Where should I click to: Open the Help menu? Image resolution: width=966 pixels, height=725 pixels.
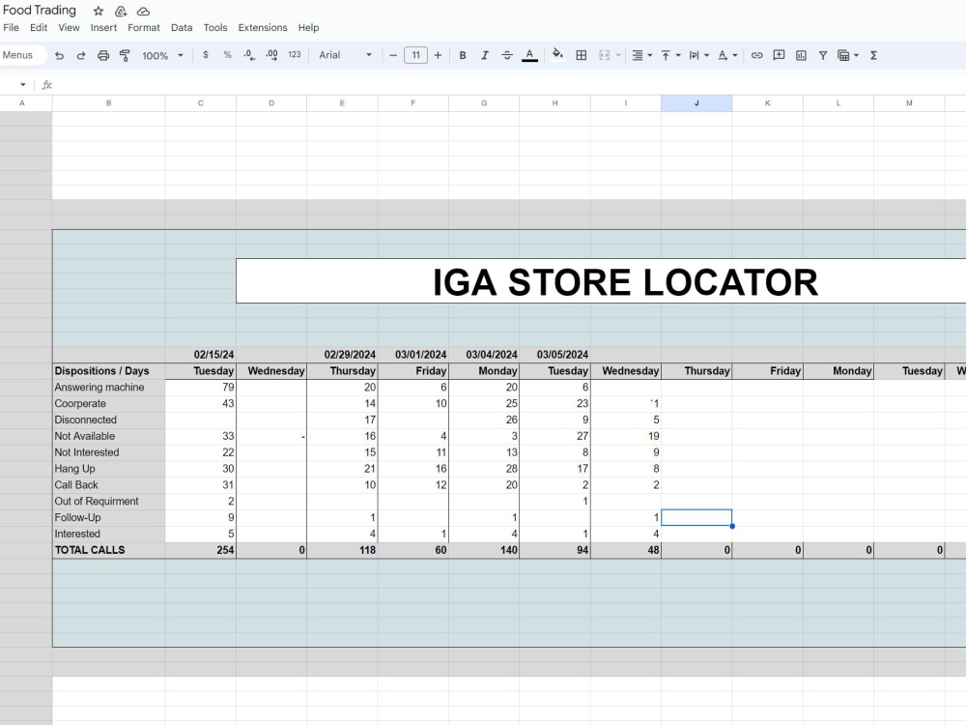(309, 28)
